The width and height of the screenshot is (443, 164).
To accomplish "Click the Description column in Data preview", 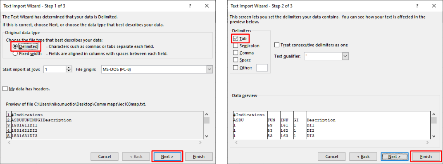I will point(321,120).
